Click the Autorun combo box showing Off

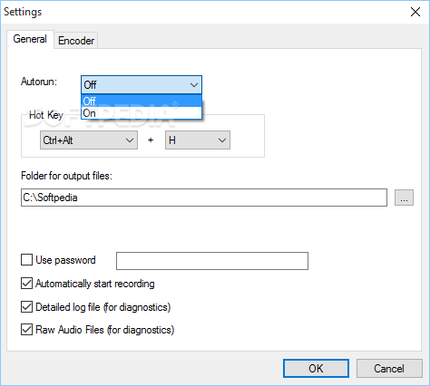tap(142, 85)
